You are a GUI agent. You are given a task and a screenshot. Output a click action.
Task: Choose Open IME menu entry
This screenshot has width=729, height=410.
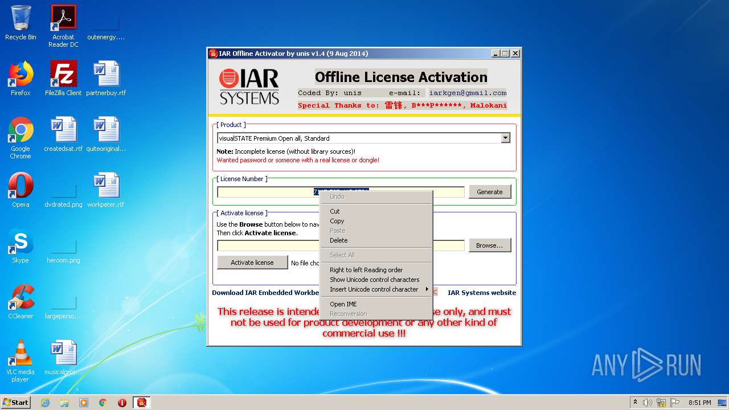376,304
